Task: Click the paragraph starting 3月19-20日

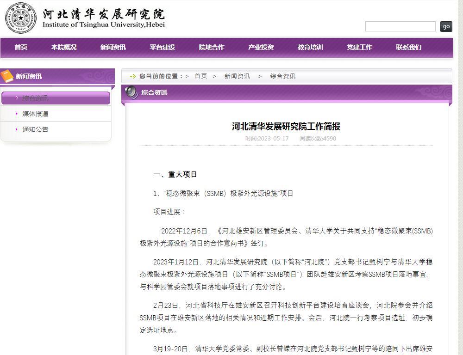Action: [293, 349]
